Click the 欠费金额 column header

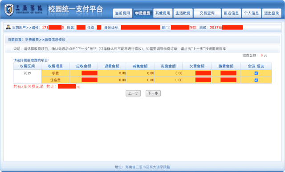[197, 66]
